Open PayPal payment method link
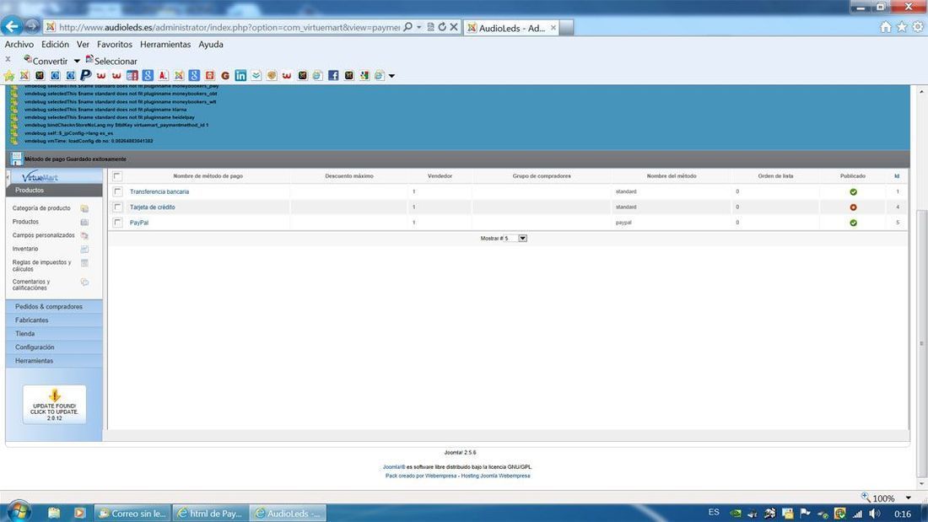Image resolution: width=928 pixels, height=522 pixels. click(x=139, y=223)
